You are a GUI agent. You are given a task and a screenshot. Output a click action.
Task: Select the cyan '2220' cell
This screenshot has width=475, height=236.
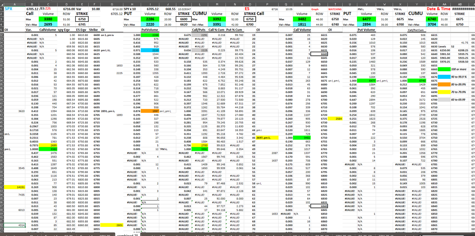(x=150, y=24)
